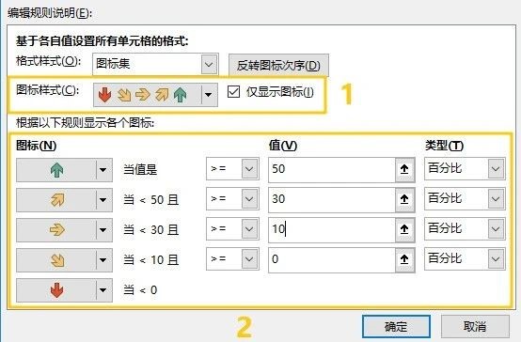Open the operator dropdown in the 30 row
521x342 pixels.
point(232,199)
